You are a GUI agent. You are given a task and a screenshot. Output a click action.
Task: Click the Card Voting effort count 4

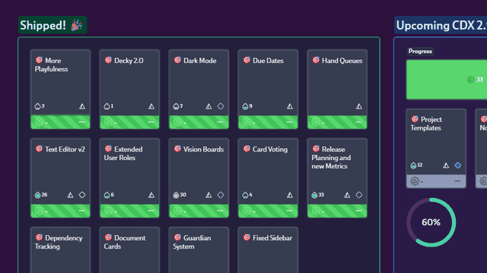point(247,195)
